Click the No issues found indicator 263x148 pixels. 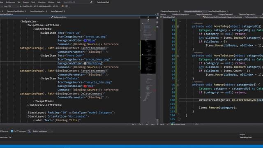click(x=178, y=124)
